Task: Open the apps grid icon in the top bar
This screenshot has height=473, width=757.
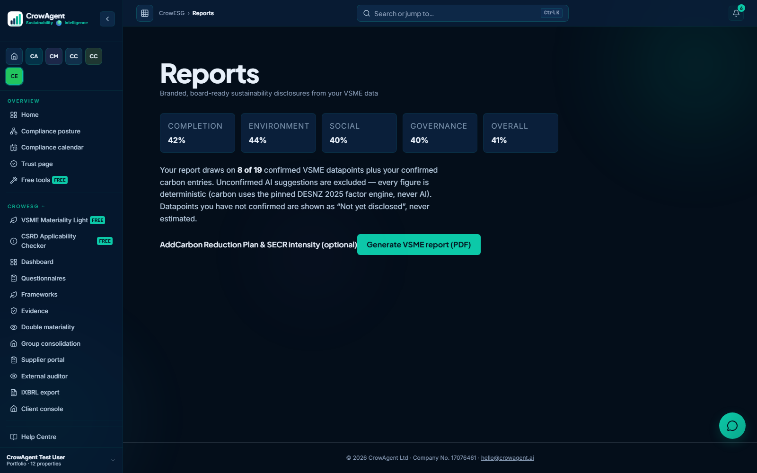Action: click(x=145, y=13)
